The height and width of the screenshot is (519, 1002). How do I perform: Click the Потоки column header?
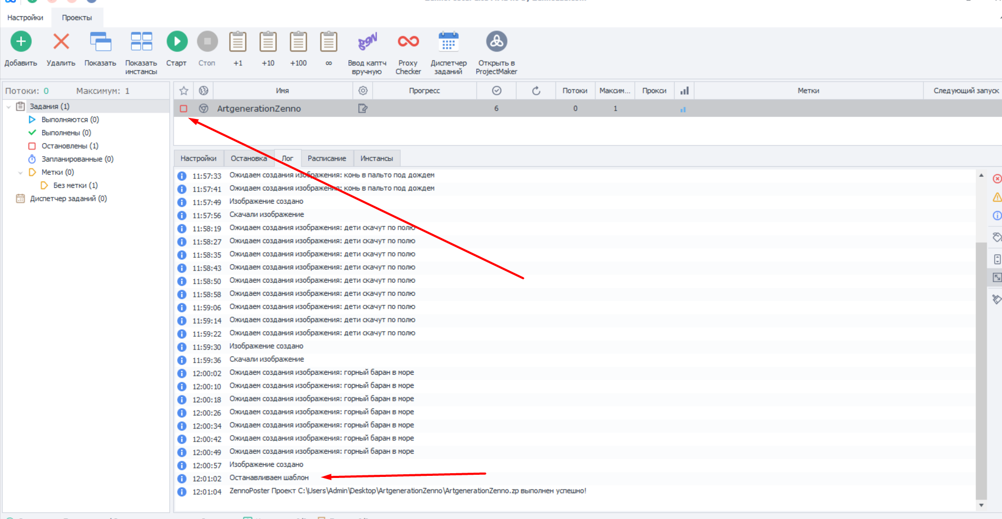coord(575,91)
